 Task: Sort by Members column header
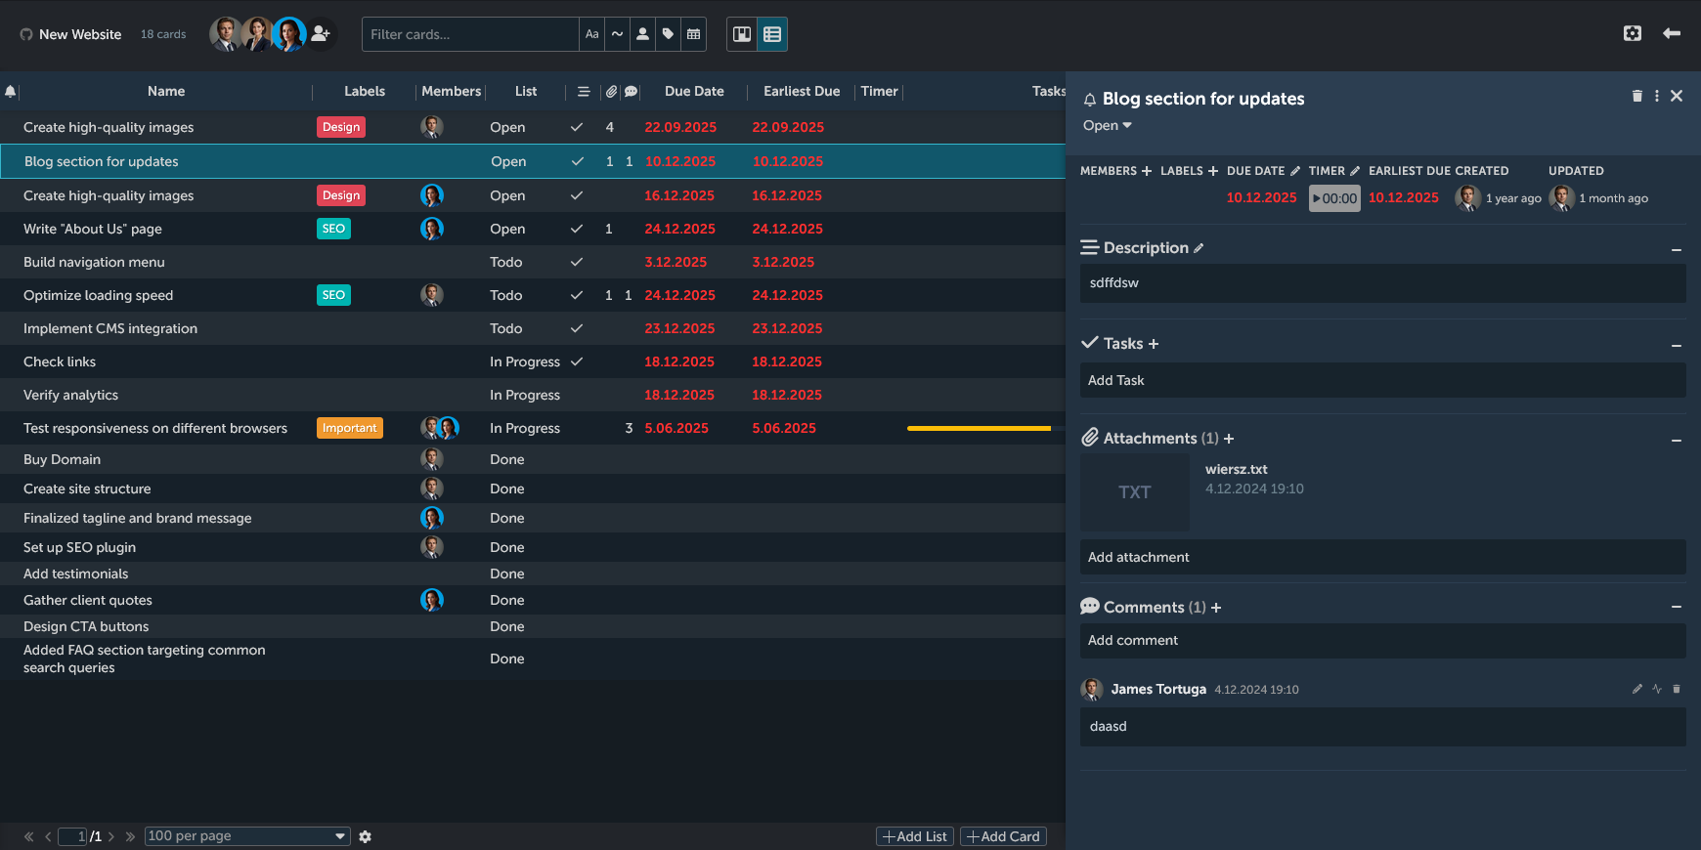[452, 91]
